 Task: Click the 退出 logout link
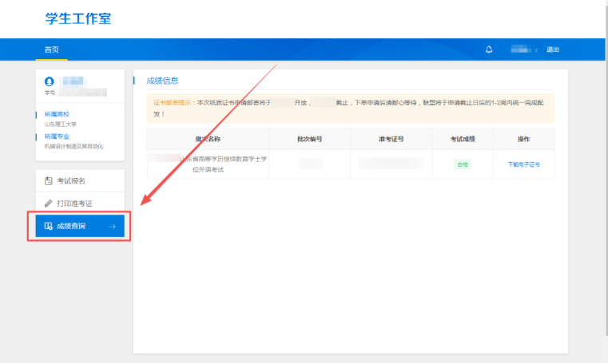[x=553, y=49]
